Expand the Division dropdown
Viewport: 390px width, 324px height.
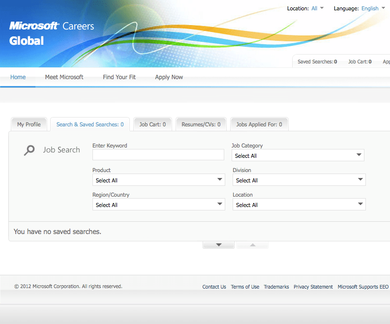(x=299, y=180)
